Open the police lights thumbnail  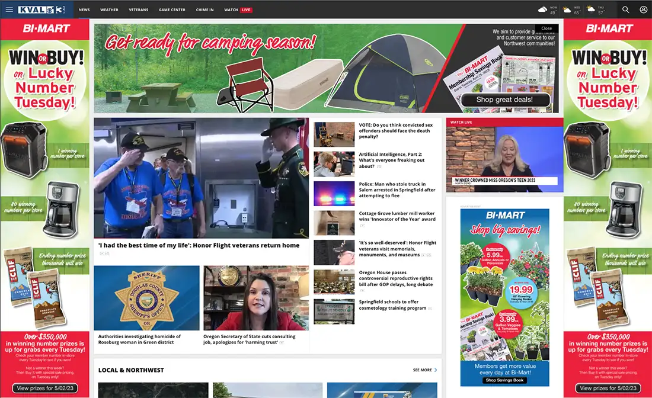pyautogui.click(x=334, y=194)
